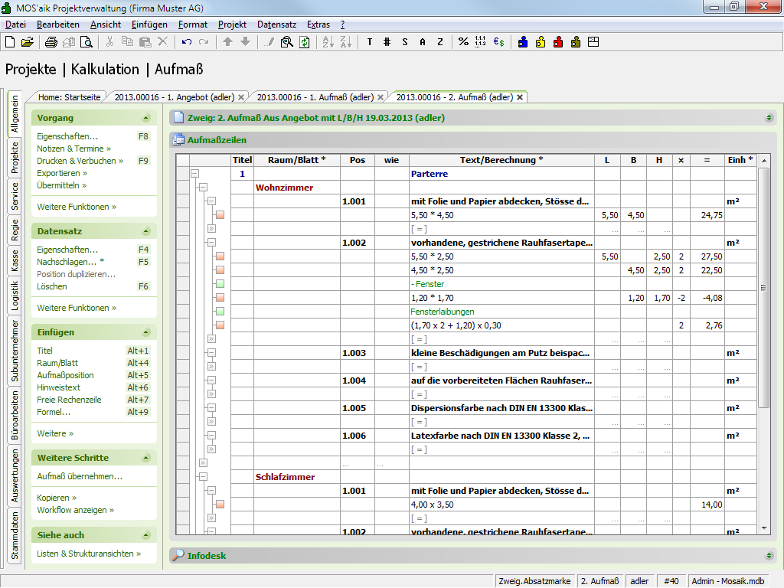
Task: Select the Kasse vertical sidebar tab
Action: (15, 260)
